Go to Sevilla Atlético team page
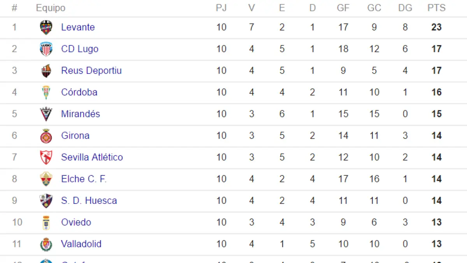 92,157
